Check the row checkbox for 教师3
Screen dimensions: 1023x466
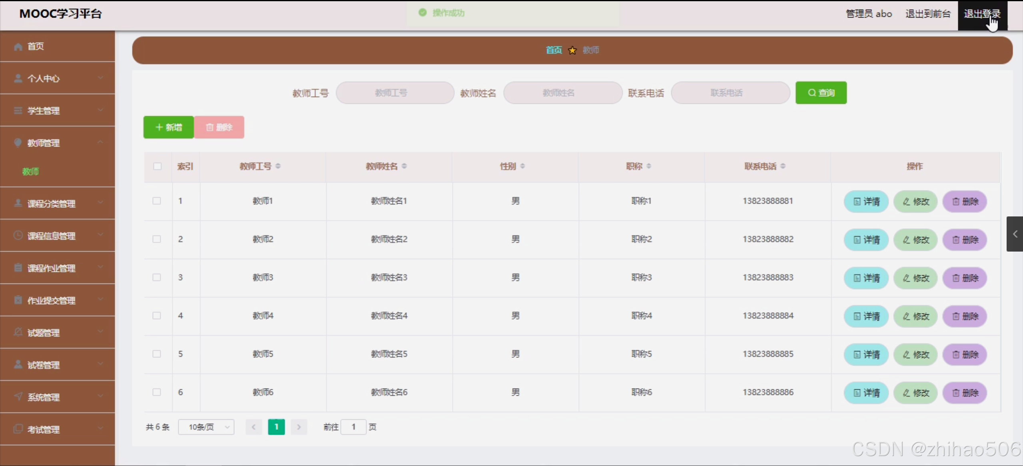click(x=156, y=278)
